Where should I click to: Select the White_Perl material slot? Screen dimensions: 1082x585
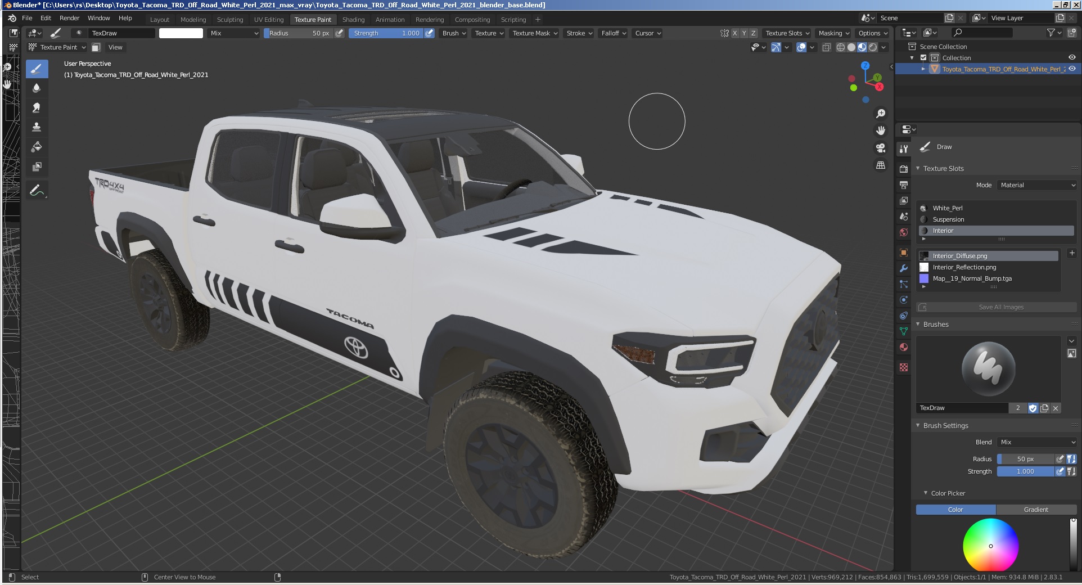pos(997,208)
